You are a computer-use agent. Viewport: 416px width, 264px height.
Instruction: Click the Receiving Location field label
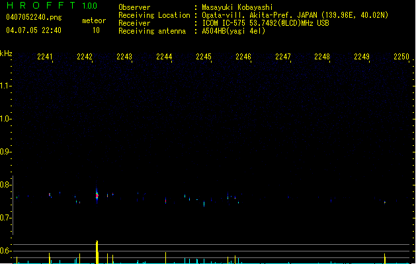point(154,15)
